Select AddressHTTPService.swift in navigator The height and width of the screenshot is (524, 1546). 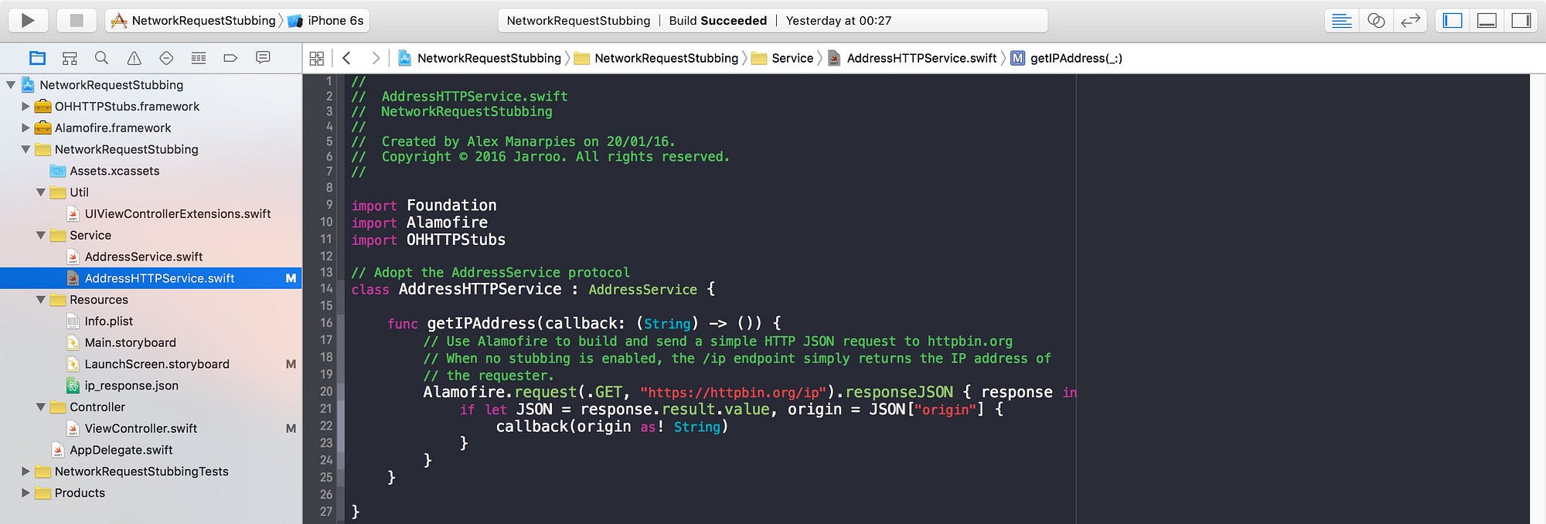coord(151,278)
